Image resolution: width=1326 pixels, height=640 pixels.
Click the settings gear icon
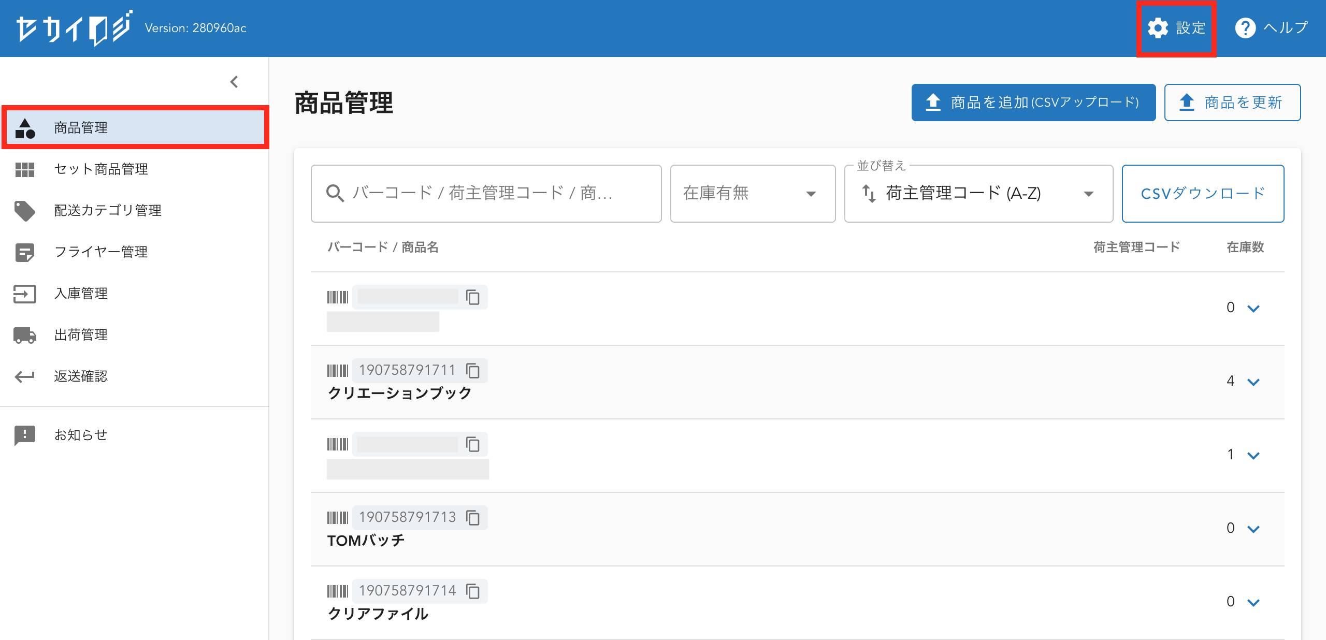1158,28
